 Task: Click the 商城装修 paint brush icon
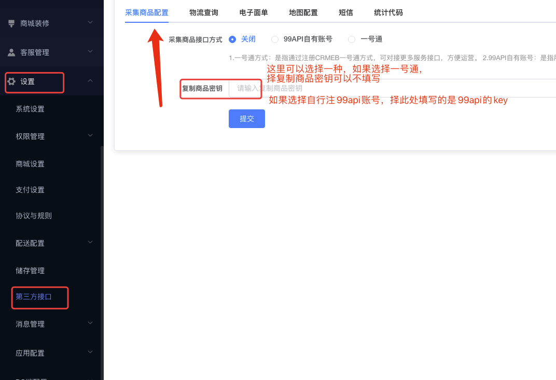(x=11, y=23)
